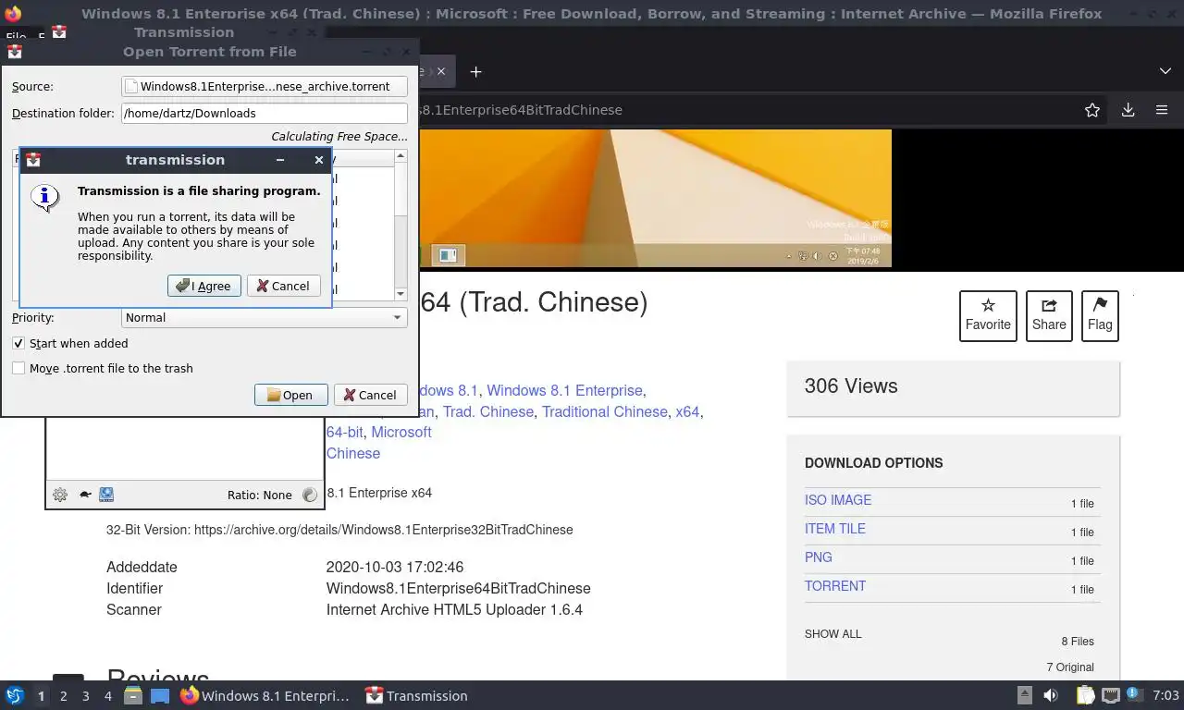Click the Ratio: None status text

click(x=260, y=495)
